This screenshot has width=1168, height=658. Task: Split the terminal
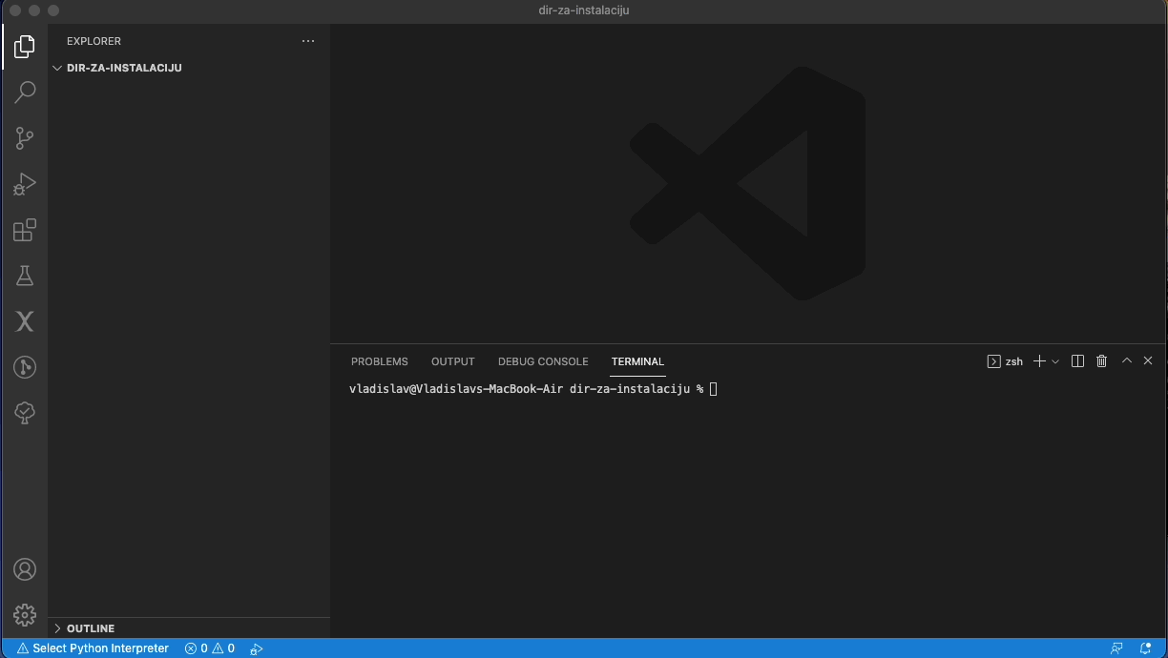(1077, 361)
